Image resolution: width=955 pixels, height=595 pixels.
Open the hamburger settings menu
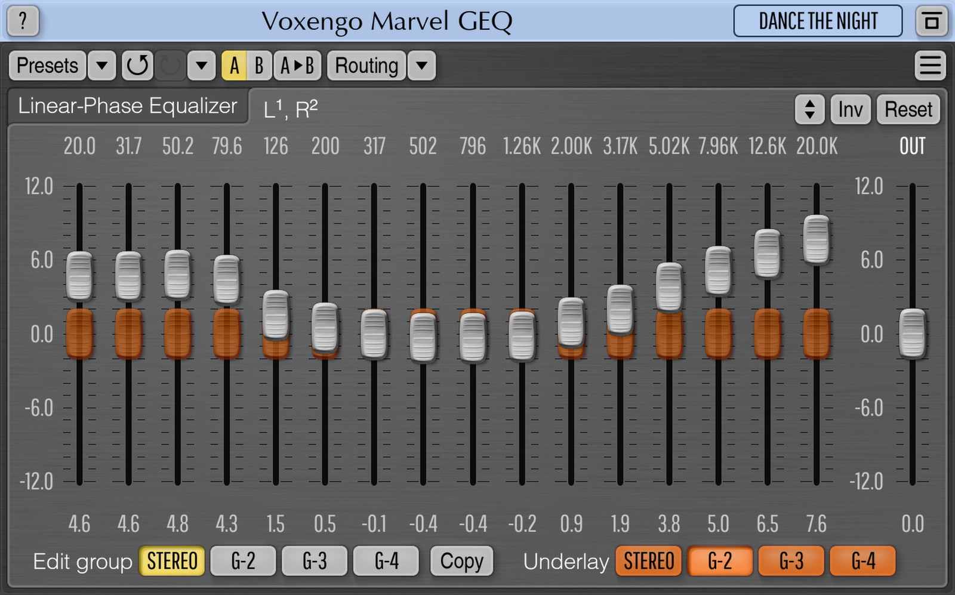click(930, 66)
